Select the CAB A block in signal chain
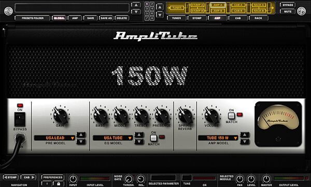Screen dimensions: 311x187 coord(238,5)
